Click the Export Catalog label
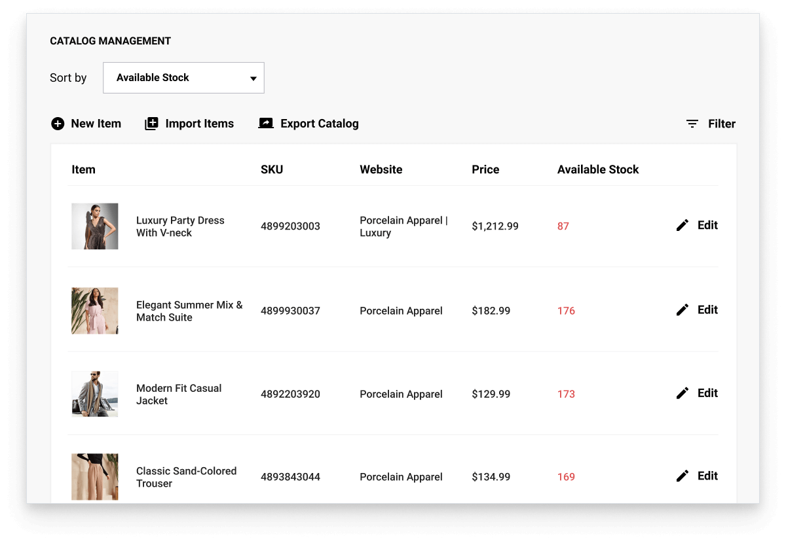Image resolution: width=786 pixels, height=543 pixels. pyautogui.click(x=319, y=124)
